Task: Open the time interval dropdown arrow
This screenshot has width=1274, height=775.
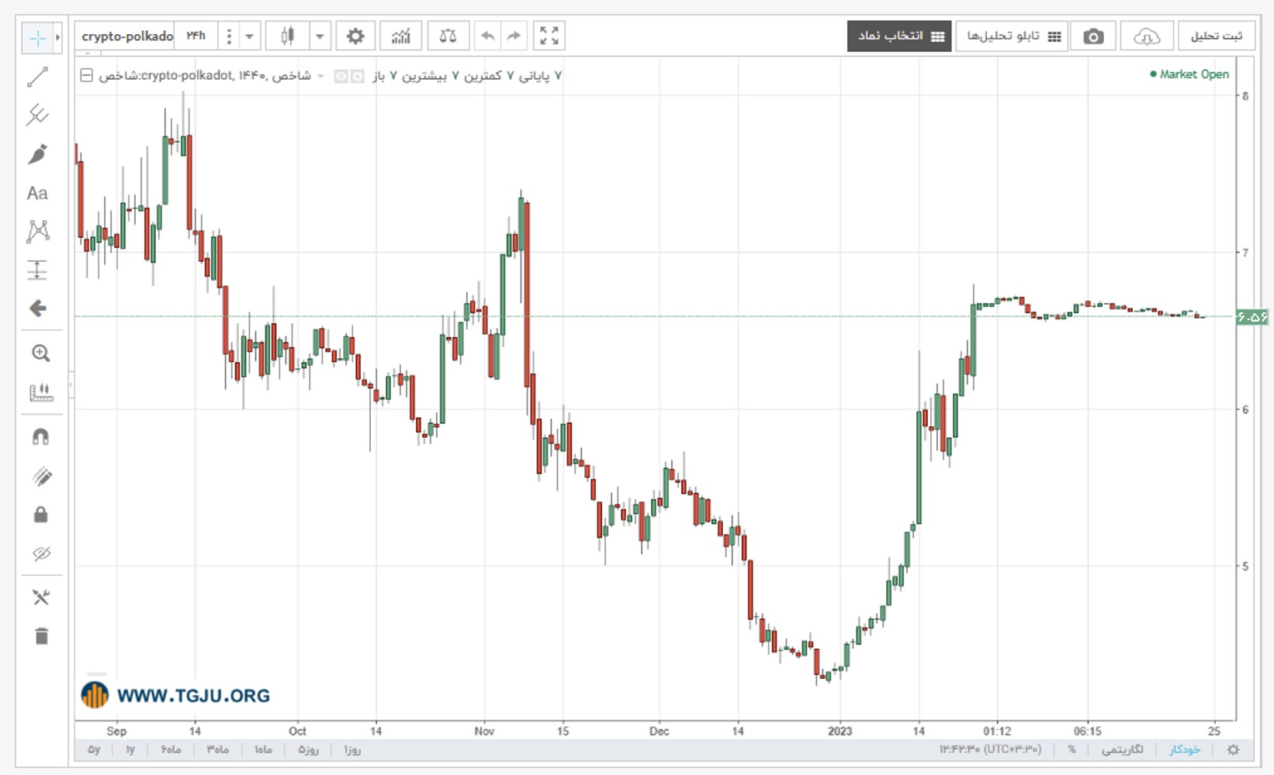Action: [249, 36]
